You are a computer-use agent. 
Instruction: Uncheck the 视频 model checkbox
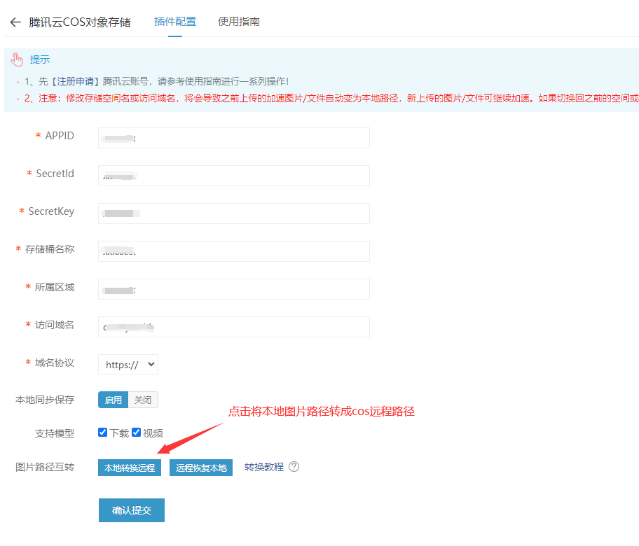pos(136,433)
